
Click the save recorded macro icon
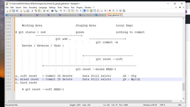pos(124,11)
